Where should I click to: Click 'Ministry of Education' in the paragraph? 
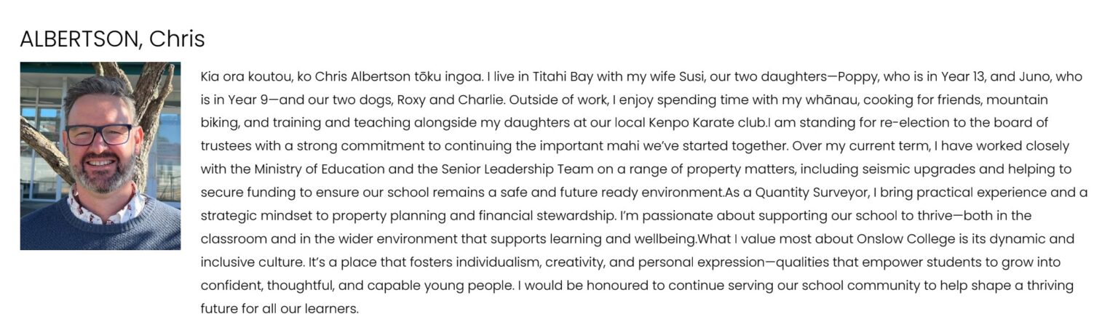coord(320,169)
